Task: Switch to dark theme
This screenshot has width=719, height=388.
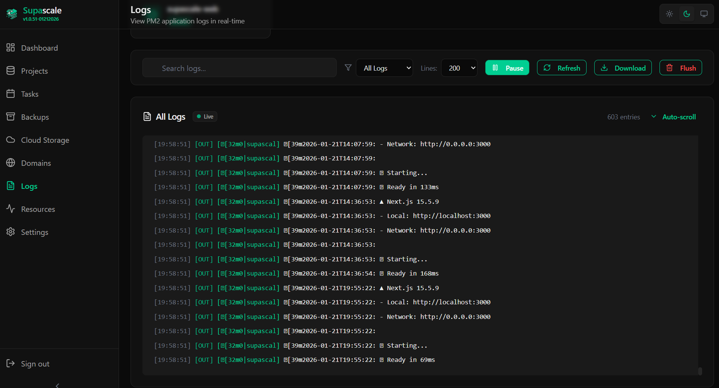Action: 687,14
